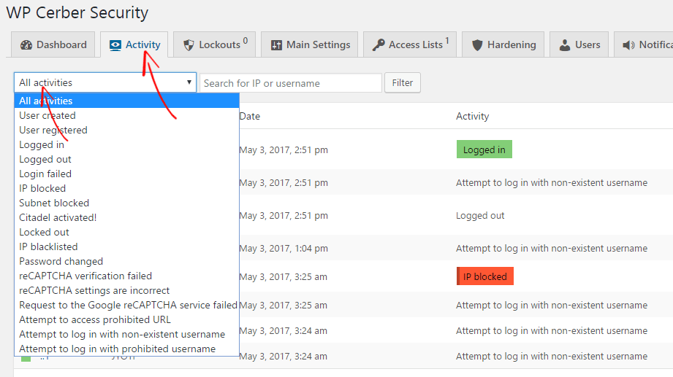The image size is (673, 377).
Task: Open the Lockouts tab
Action: (215, 44)
